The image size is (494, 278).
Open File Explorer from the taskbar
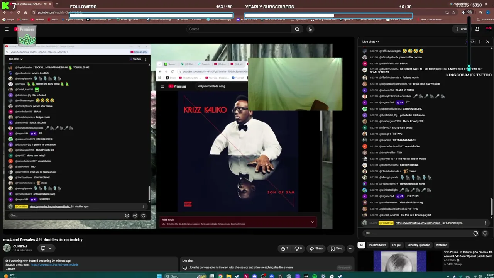pyautogui.click(x=228, y=276)
